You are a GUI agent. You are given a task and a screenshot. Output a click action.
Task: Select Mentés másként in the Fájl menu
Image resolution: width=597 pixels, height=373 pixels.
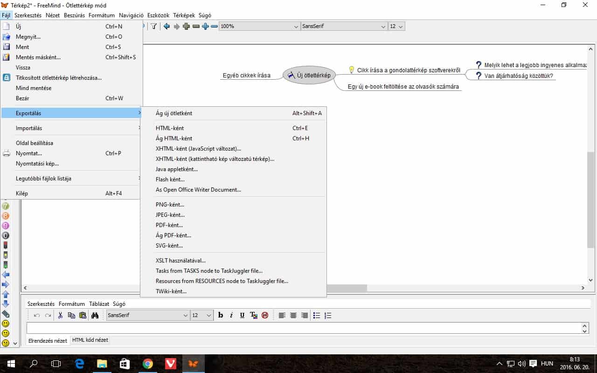point(71,57)
